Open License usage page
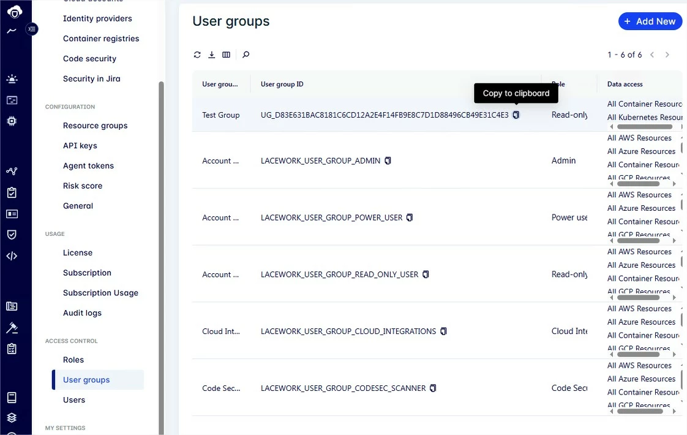 78,252
